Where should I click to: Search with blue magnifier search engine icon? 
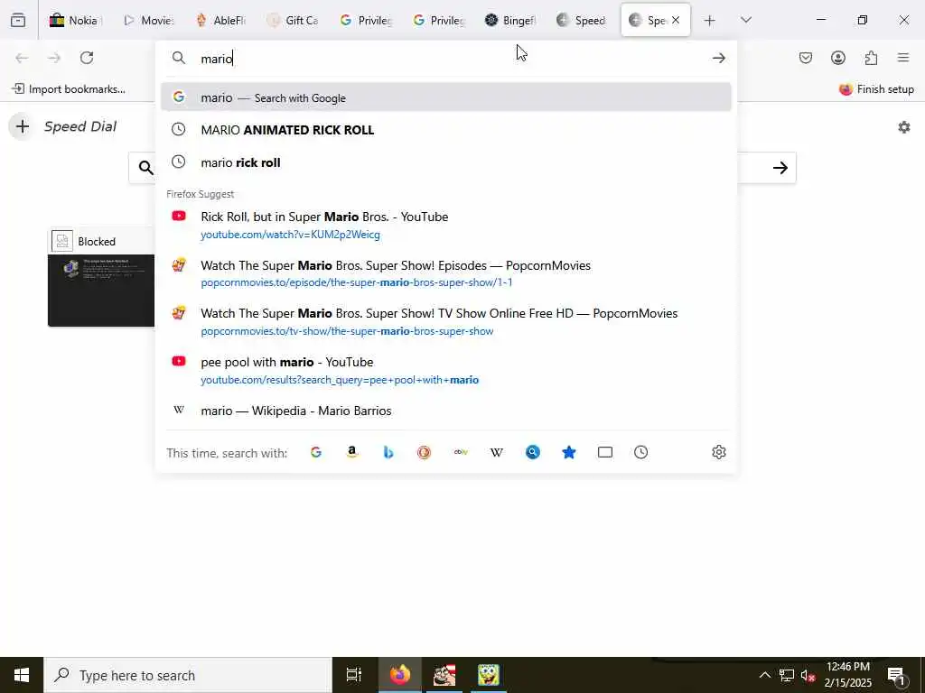[x=533, y=453]
